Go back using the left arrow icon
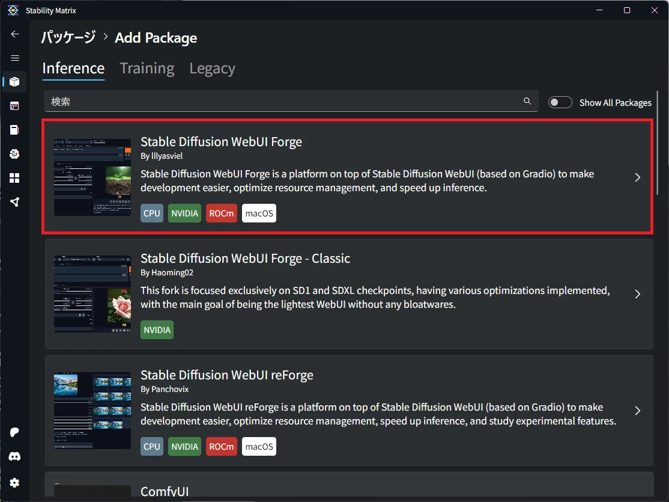The height and width of the screenshot is (502, 669). 15,34
